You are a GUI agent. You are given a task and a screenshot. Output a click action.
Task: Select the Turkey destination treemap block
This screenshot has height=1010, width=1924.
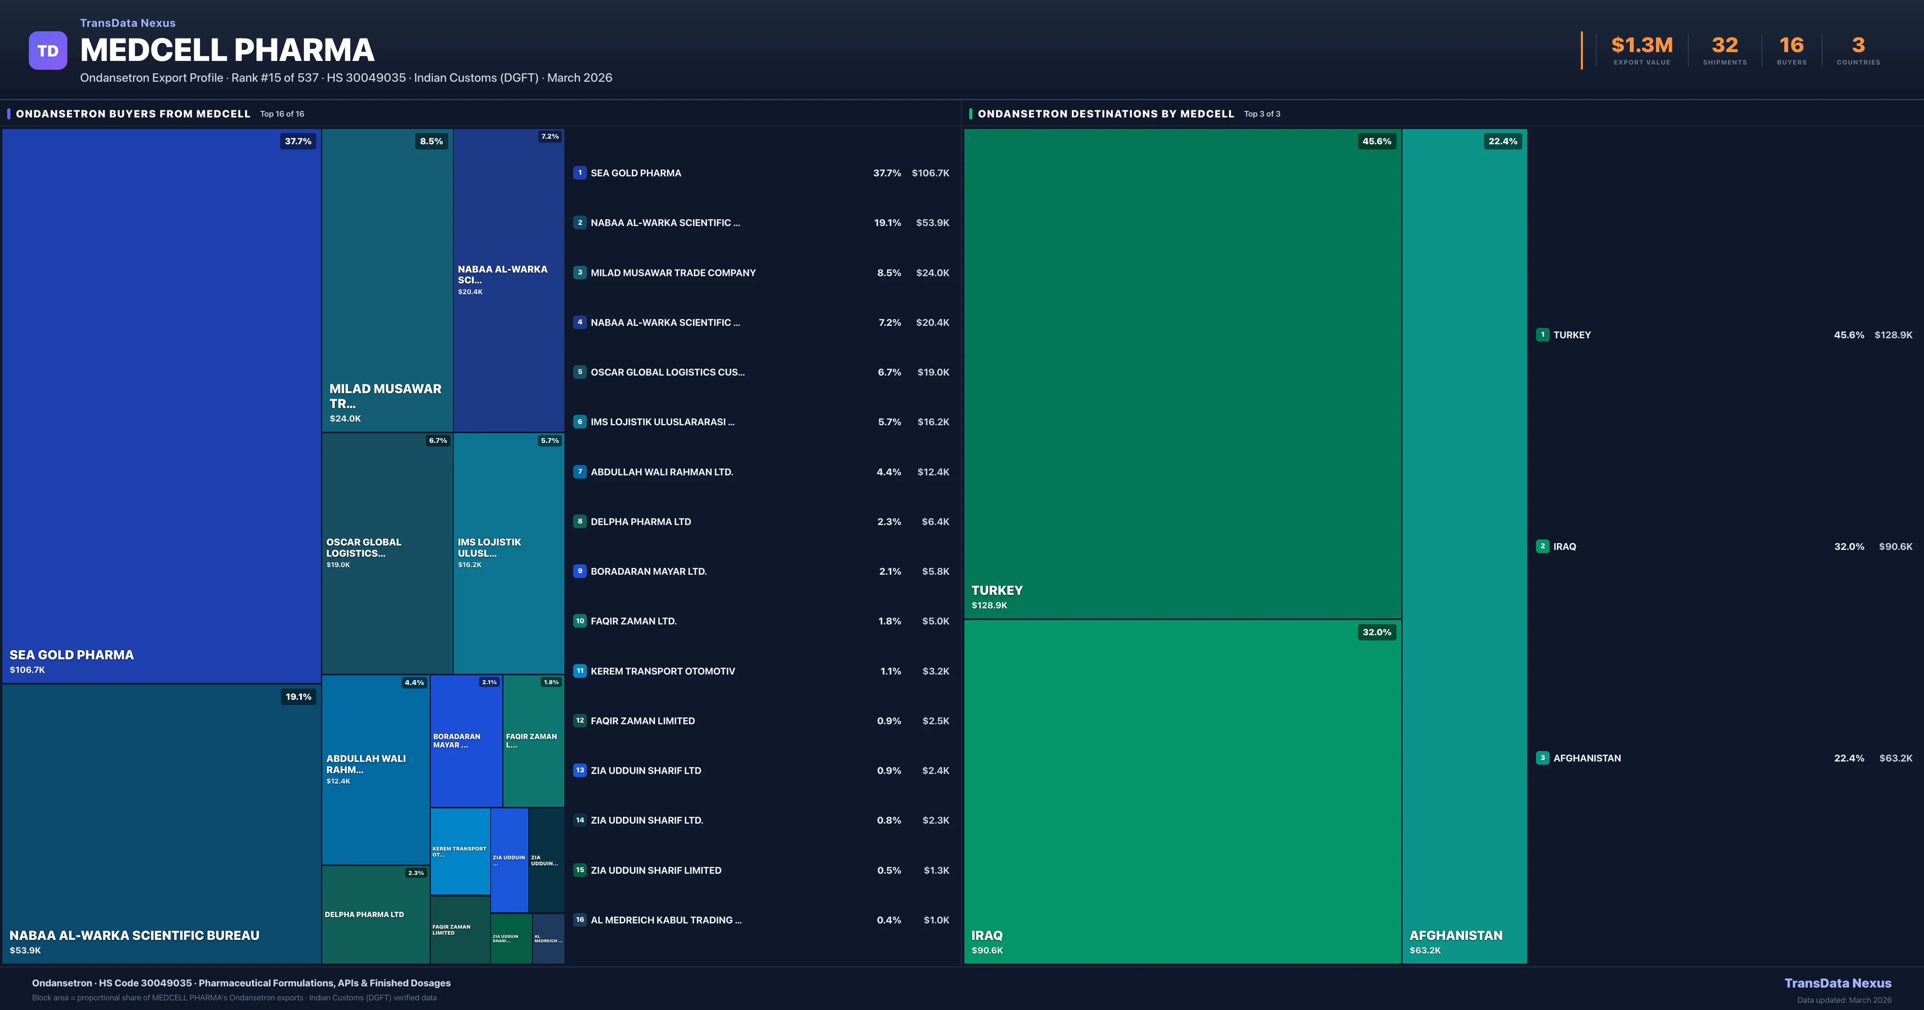(1182, 374)
